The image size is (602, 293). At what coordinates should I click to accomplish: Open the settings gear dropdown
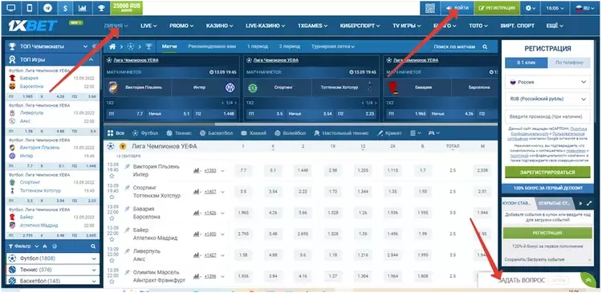click(531, 8)
